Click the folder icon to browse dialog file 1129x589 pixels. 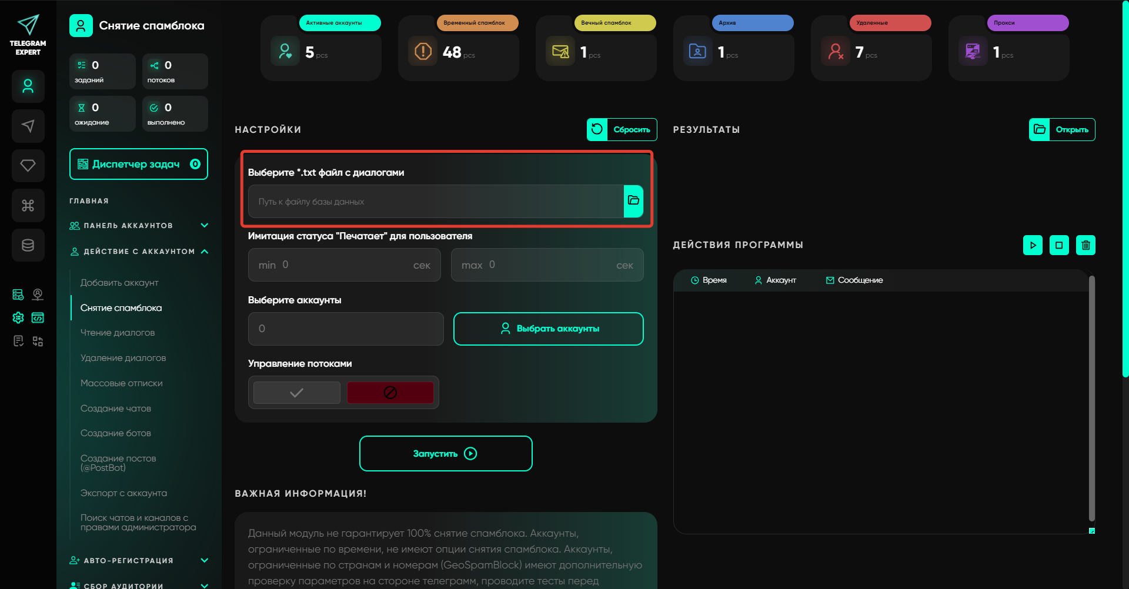(633, 201)
